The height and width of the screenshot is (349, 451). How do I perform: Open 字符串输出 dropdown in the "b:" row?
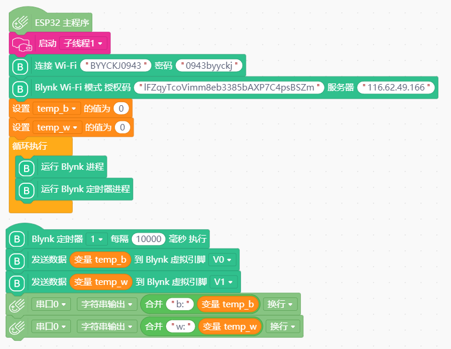(x=107, y=304)
